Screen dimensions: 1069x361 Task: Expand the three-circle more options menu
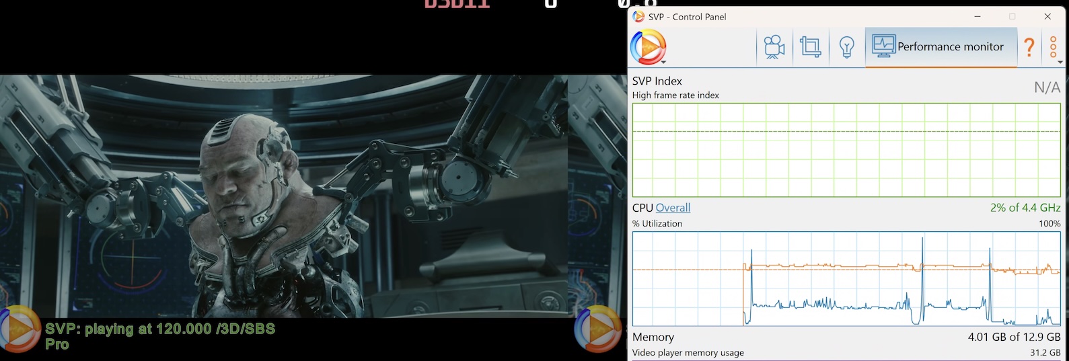click(1054, 47)
